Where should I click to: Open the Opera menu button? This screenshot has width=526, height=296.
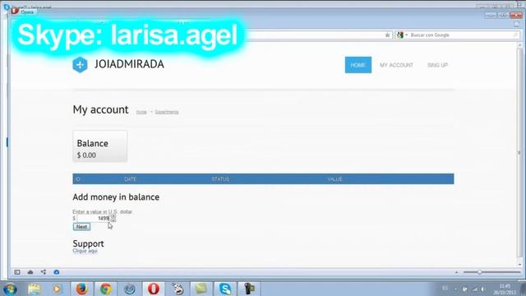[24, 12]
